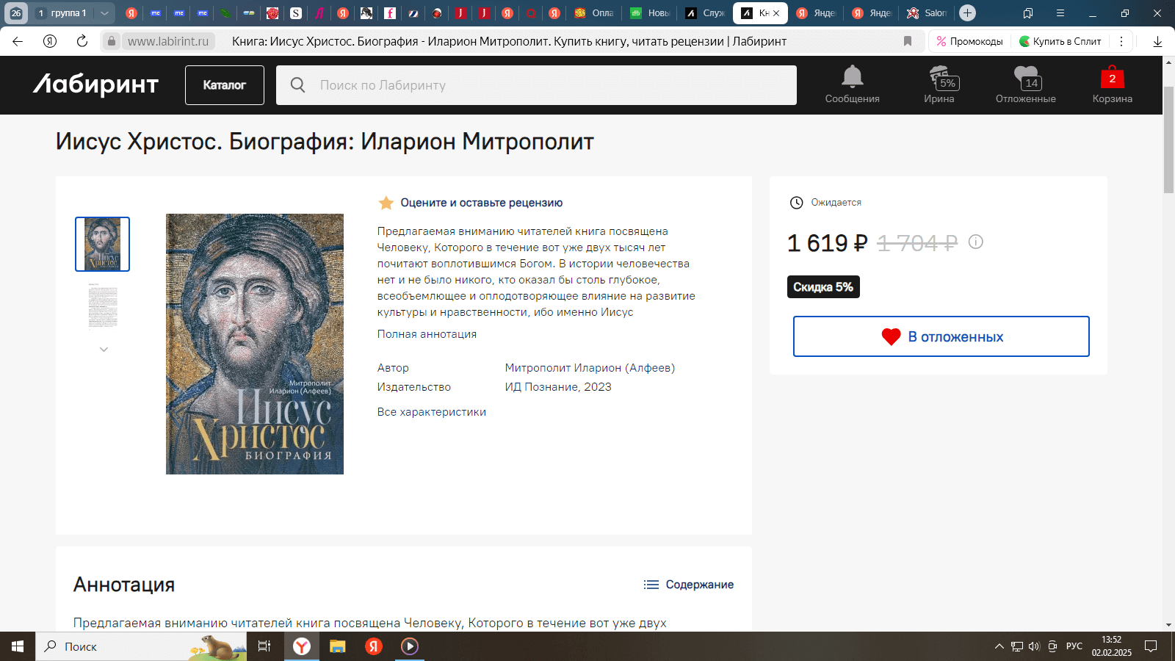Open author Митрополит Иларион (Алфеев) link
The width and height of the screenshot is (1175, 661).
(x=590, y=368)
